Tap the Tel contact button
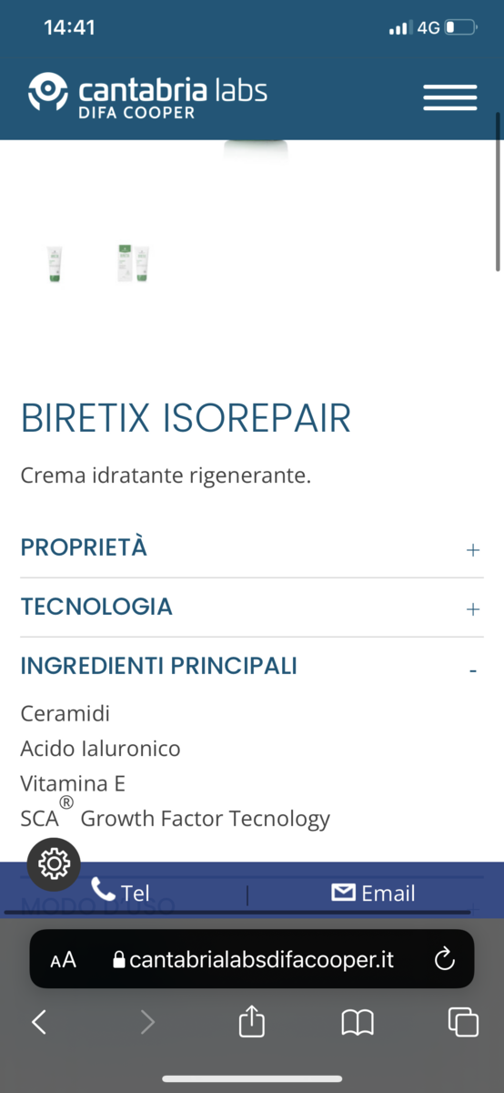This screenshot has width=504, height=1093. [x=120, y=892]
